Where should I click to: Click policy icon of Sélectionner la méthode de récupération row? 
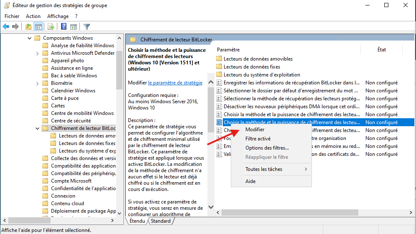219,99
